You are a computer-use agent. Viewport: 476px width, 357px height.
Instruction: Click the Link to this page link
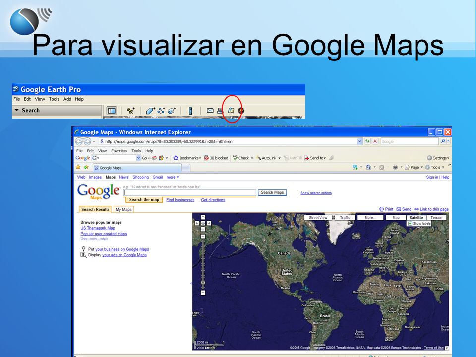[434, 209]
